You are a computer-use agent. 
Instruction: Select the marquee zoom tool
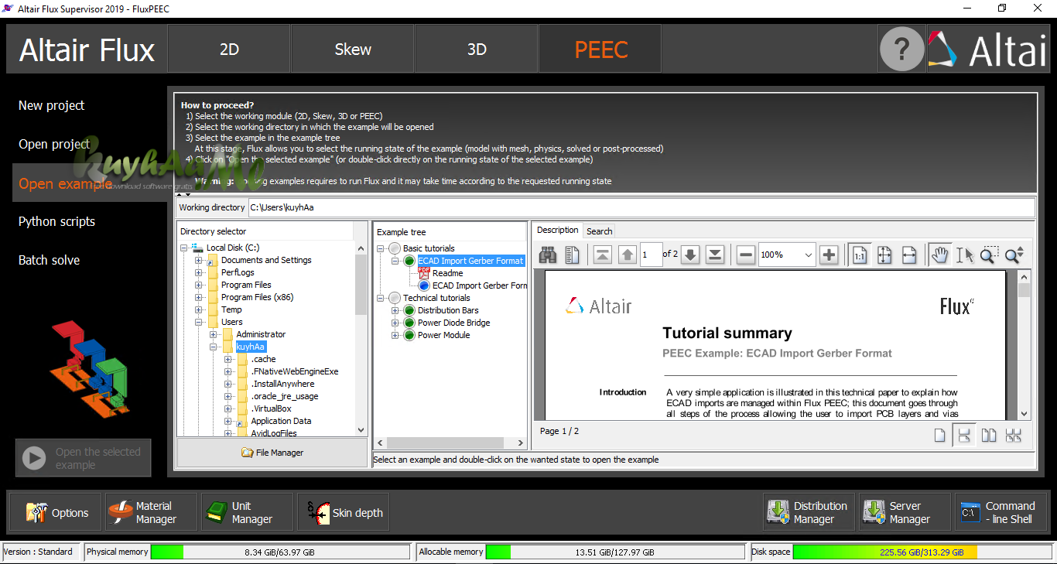[987, 255]
